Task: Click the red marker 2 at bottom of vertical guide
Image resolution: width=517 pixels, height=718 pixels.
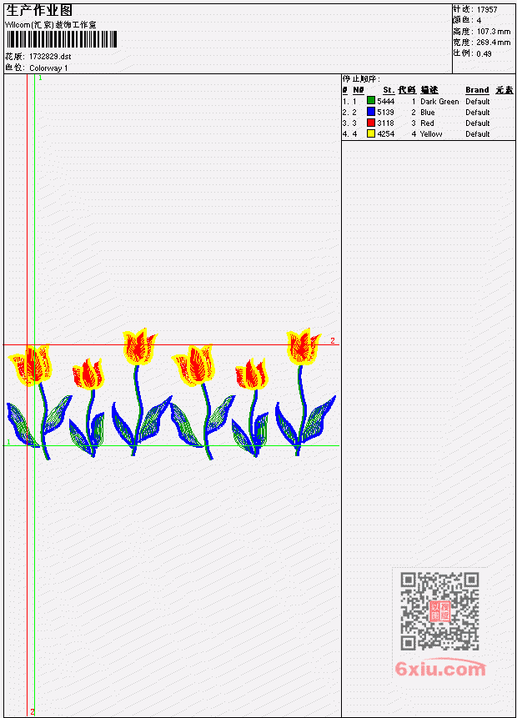Action: [x=32, y=712]
